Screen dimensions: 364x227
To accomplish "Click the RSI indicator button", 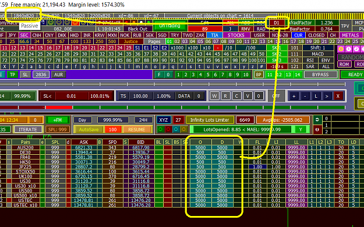I will coord(310,60).
